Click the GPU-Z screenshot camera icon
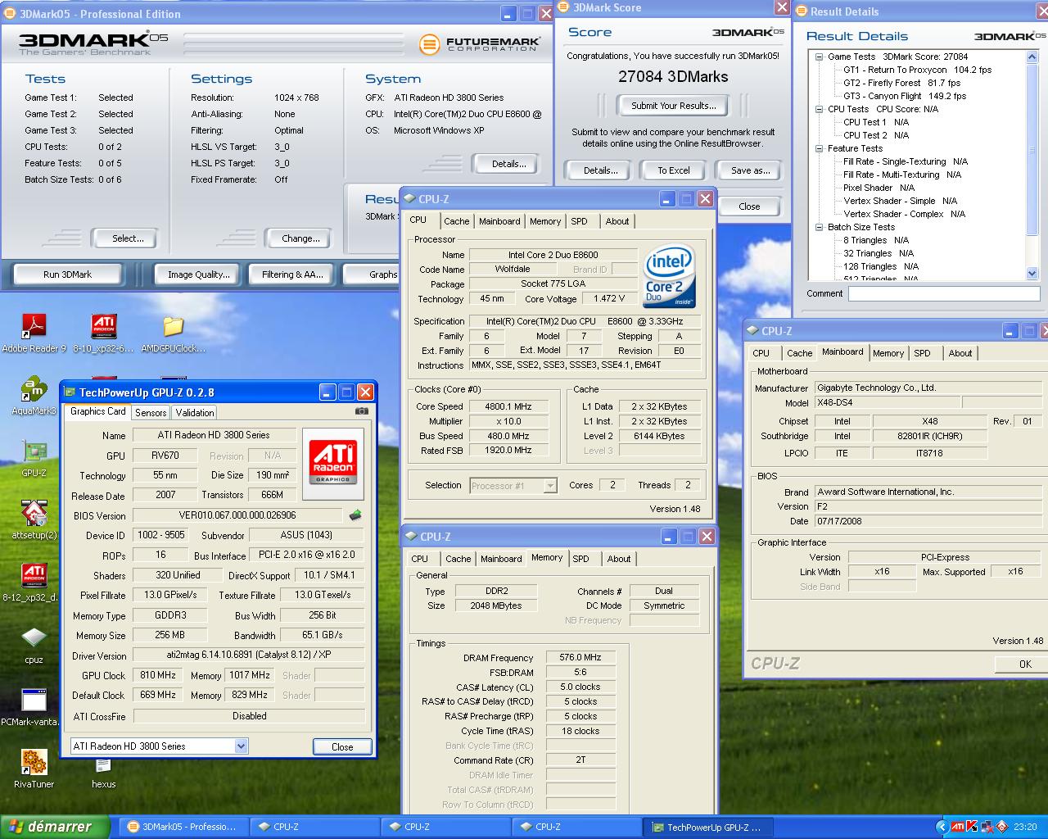The height and width of the screenshot is (839, 1048). pos(361,411)
